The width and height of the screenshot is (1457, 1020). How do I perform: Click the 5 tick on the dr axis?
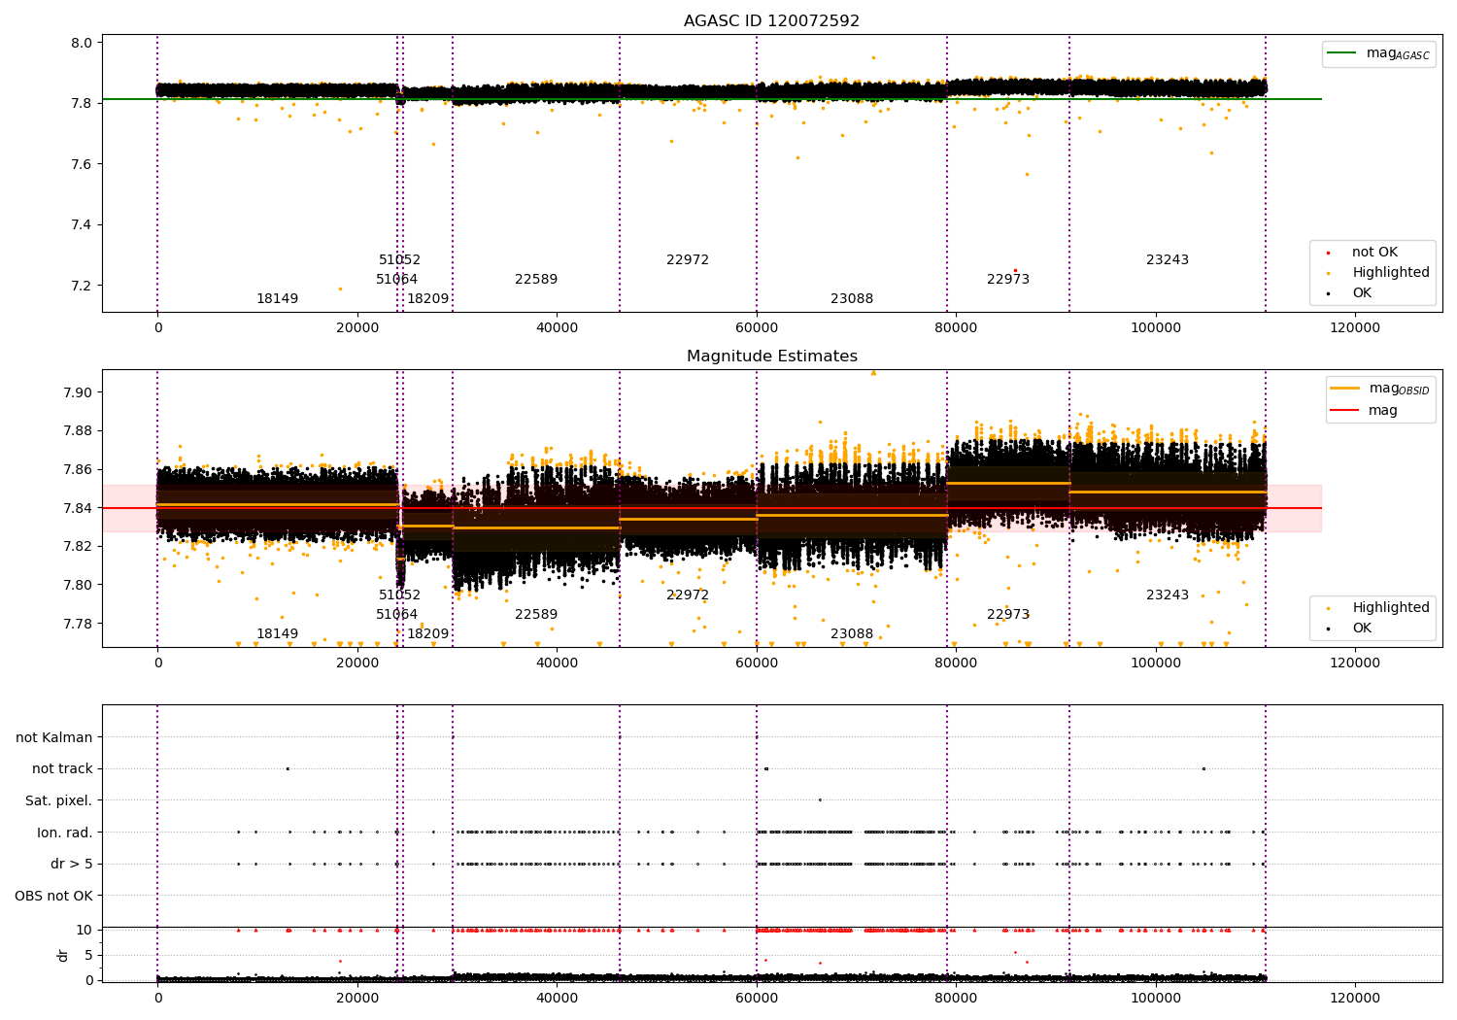click(88, 956)
